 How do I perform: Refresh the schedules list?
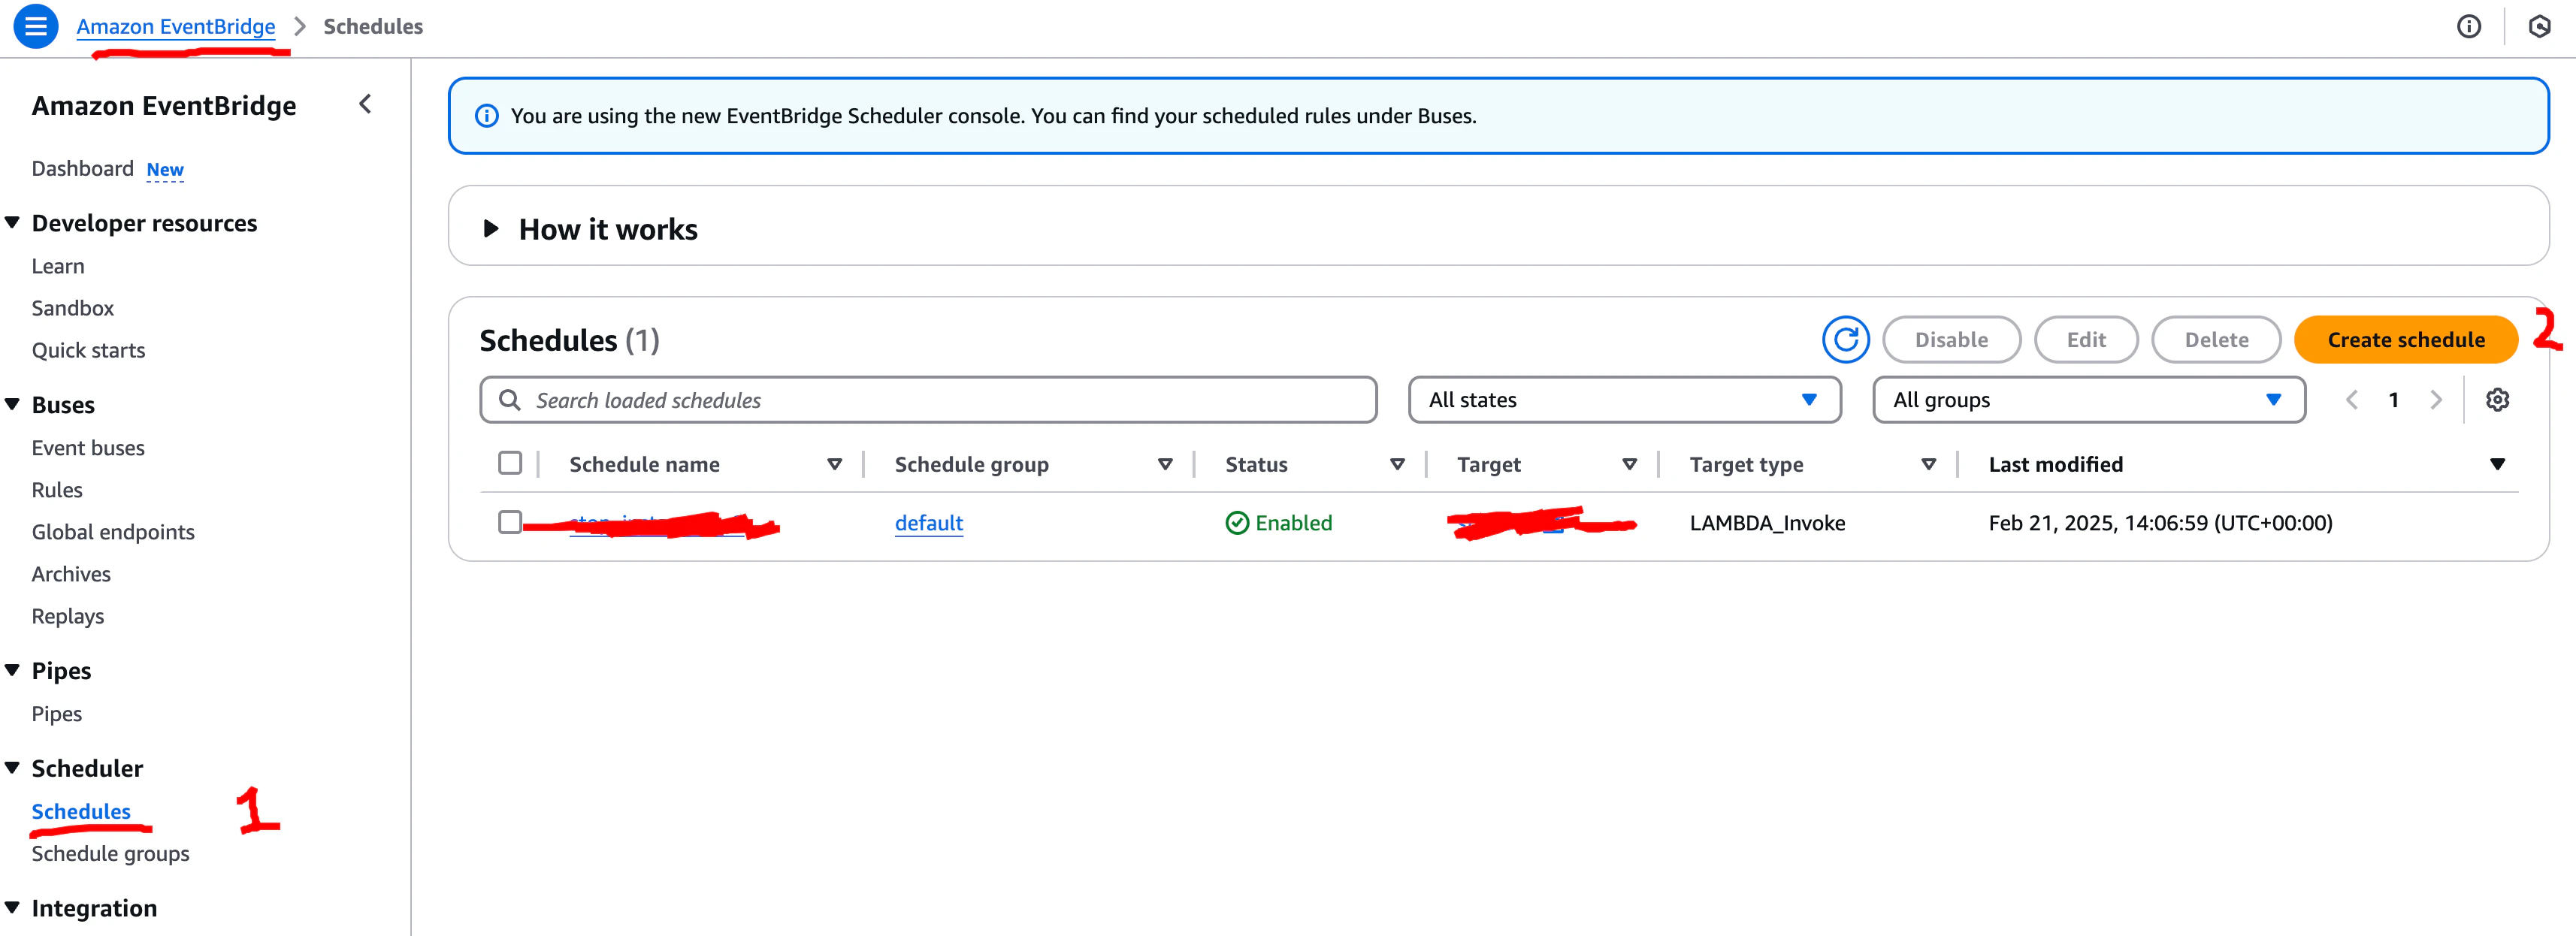[1846, 340]
